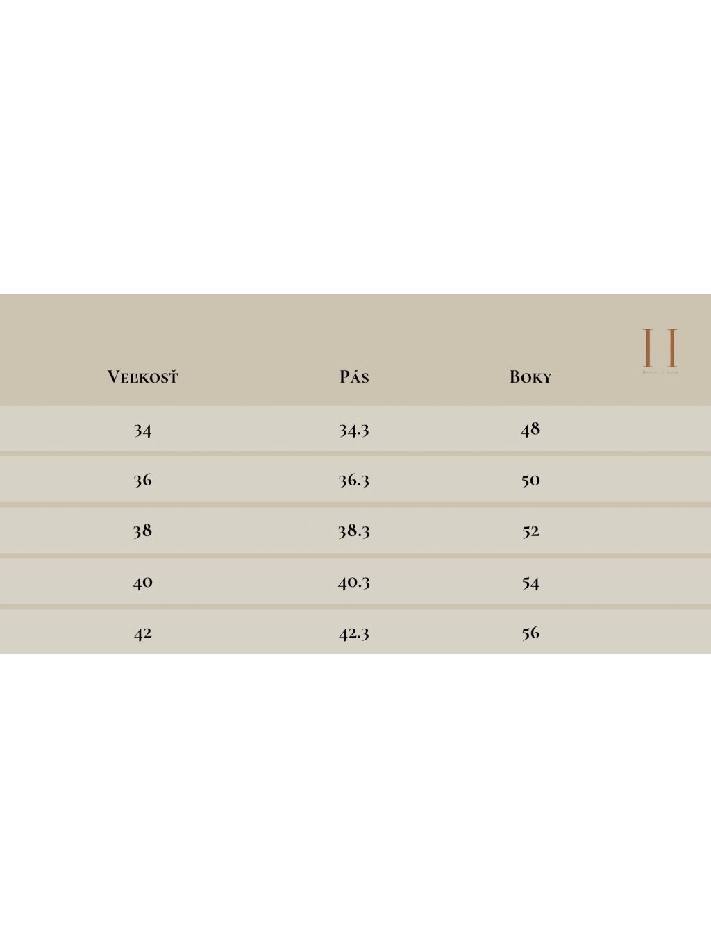
Task: Click the 42.3 waist value
Action: tap(354, 633)
